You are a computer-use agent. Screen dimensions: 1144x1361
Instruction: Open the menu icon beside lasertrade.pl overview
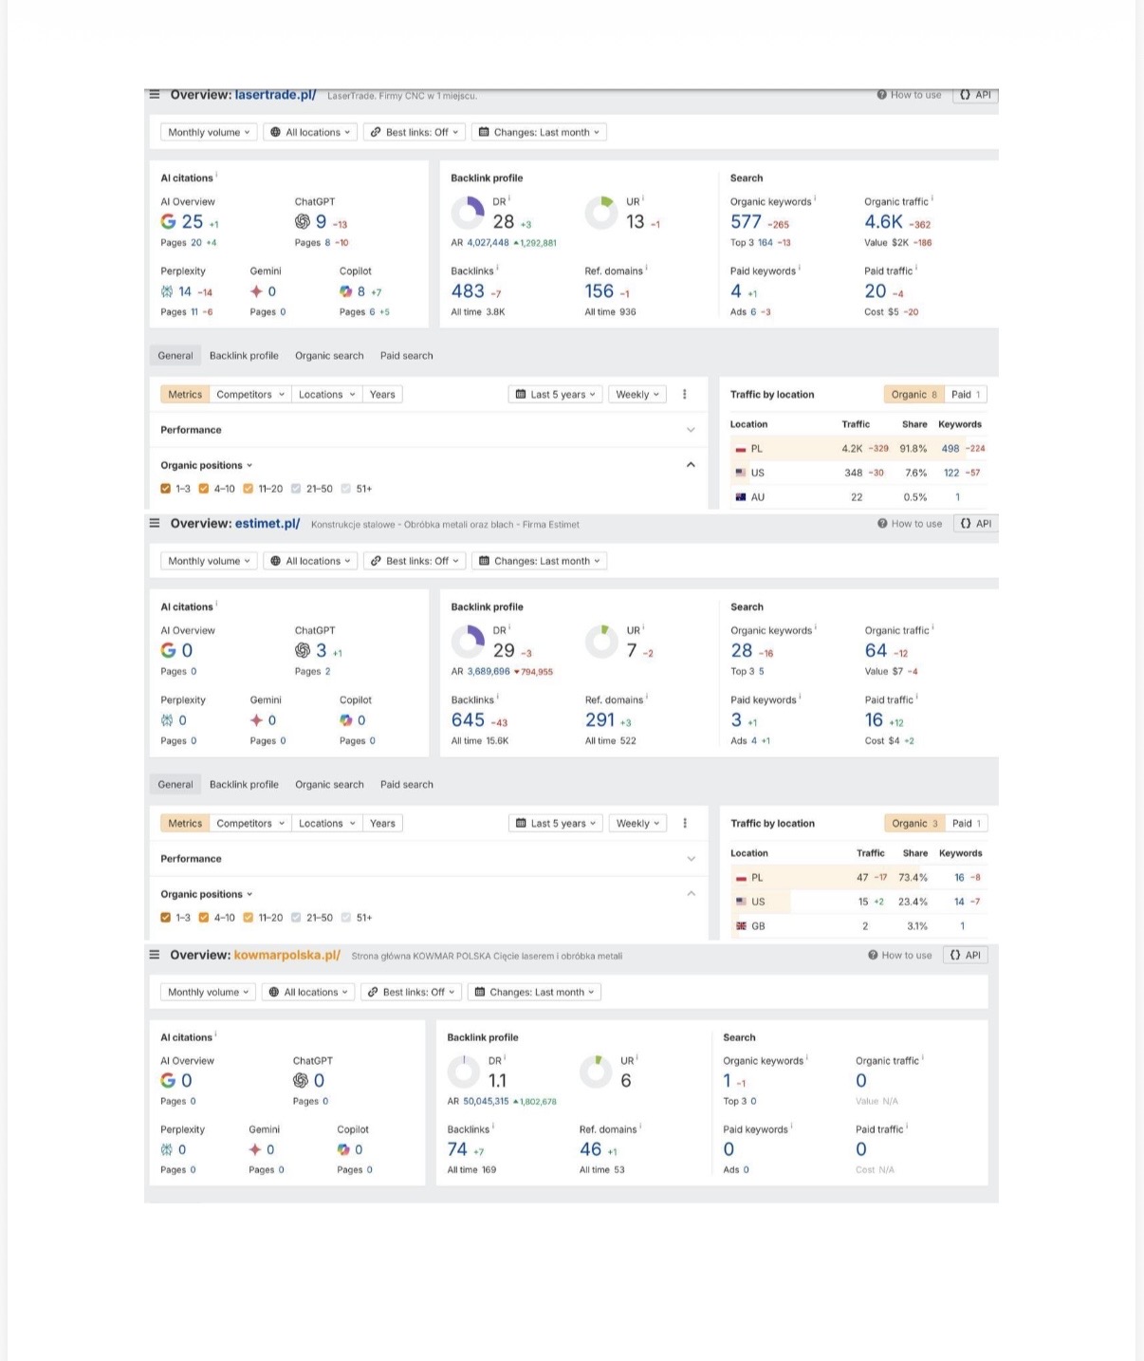tap(155, 95)
